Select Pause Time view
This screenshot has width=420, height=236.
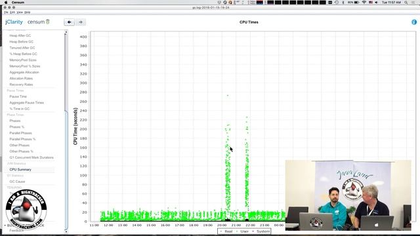[18, 96]
